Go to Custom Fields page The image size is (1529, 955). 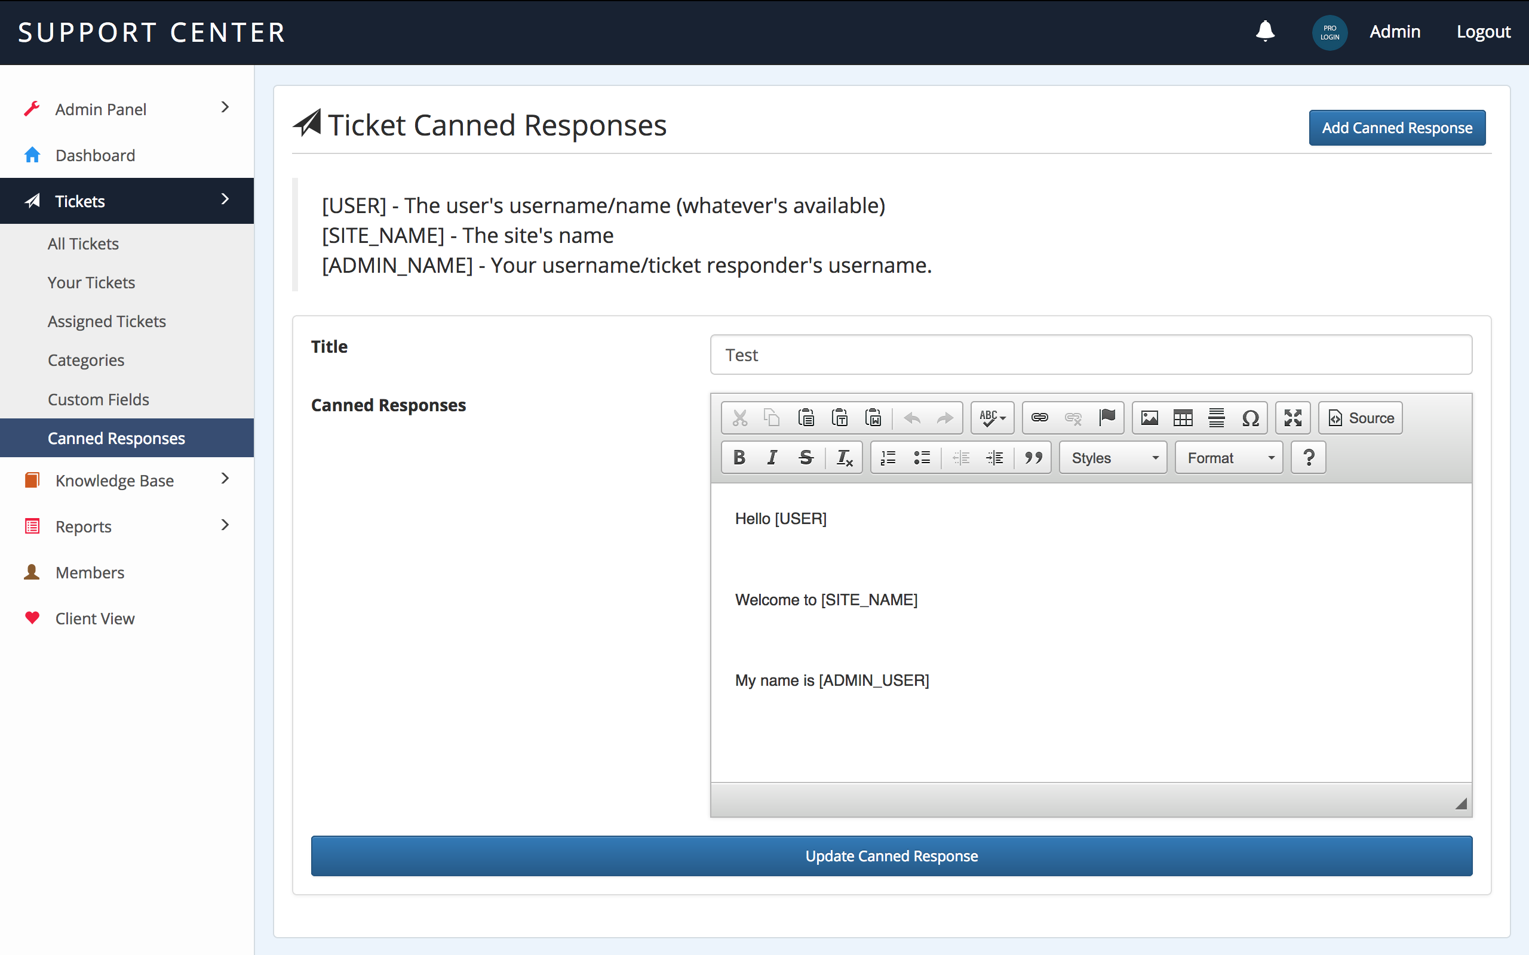point(99,399)
